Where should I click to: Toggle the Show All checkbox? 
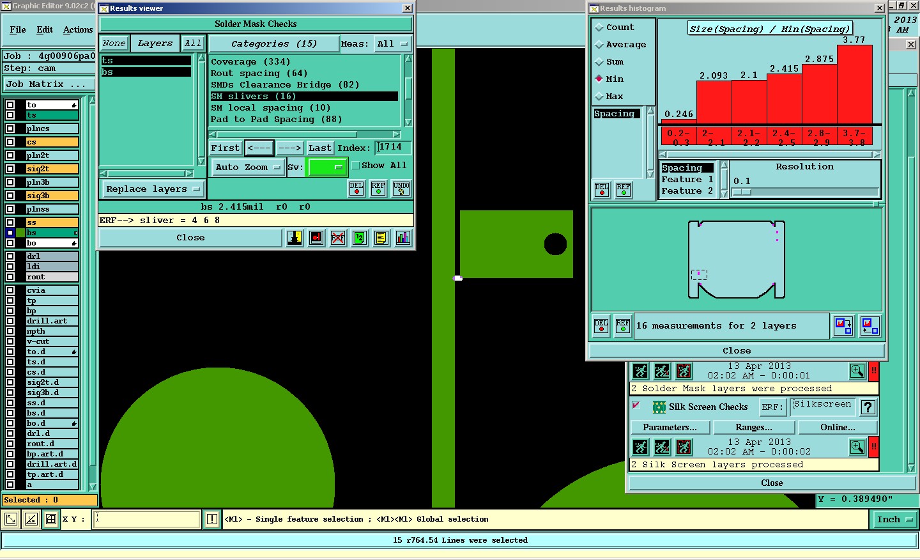click(x=356, y=166)
